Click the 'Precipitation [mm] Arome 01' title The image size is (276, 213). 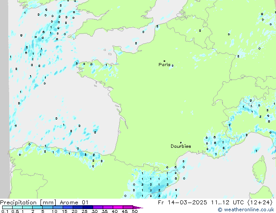pyautogui.click(x=44, y=203)
